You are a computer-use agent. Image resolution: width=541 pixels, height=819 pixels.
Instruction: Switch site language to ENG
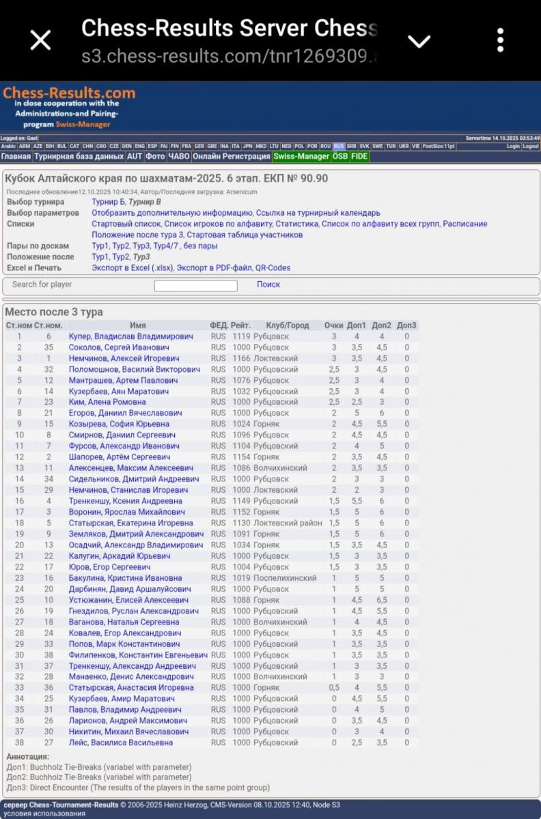139,146
